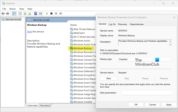Click the gear icon beside Windows Encryption
178x112 pixels.
[x=71, y=75]
